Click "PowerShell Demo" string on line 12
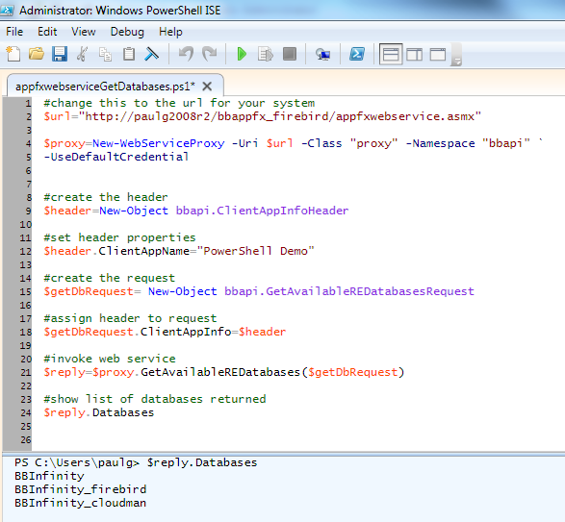The image size is (565, 522). pos(255,251)
